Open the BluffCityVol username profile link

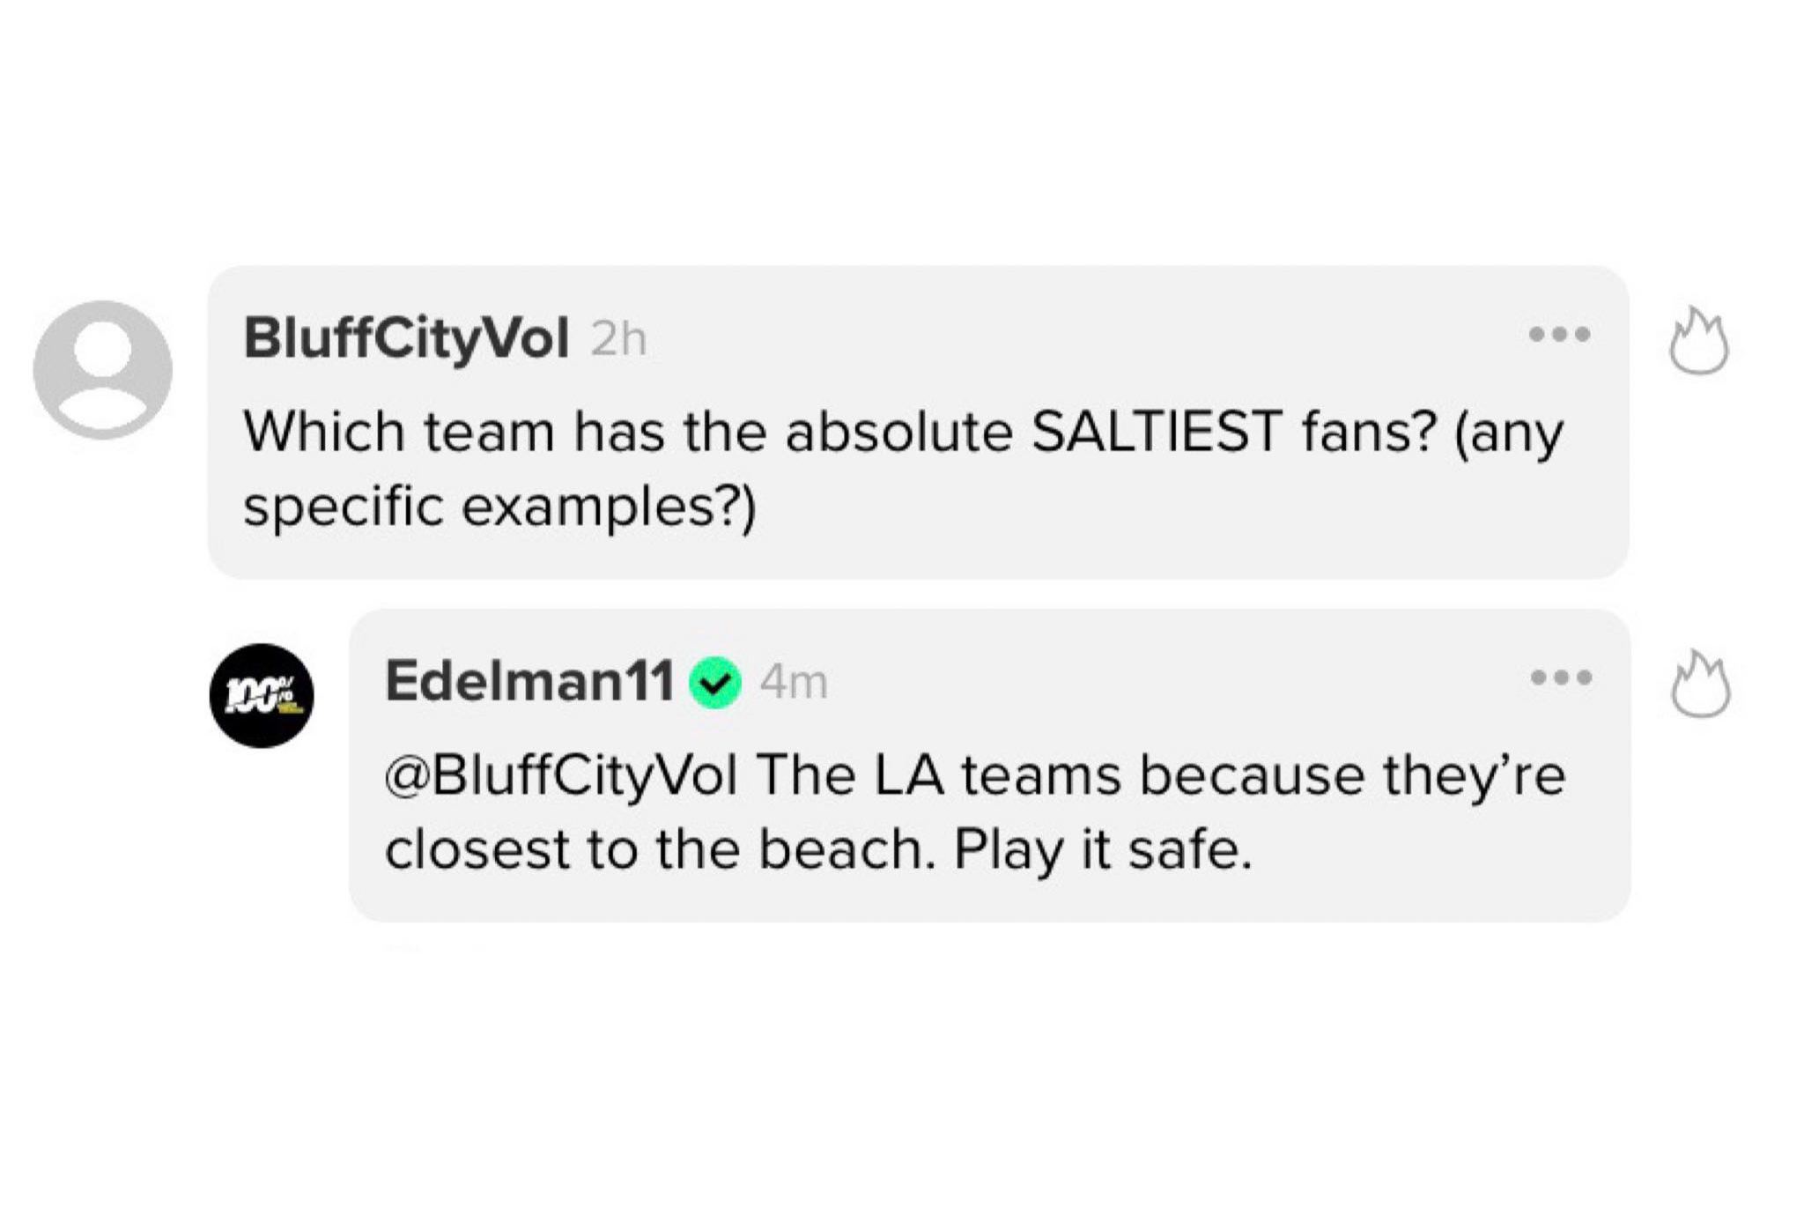(406, 338)
